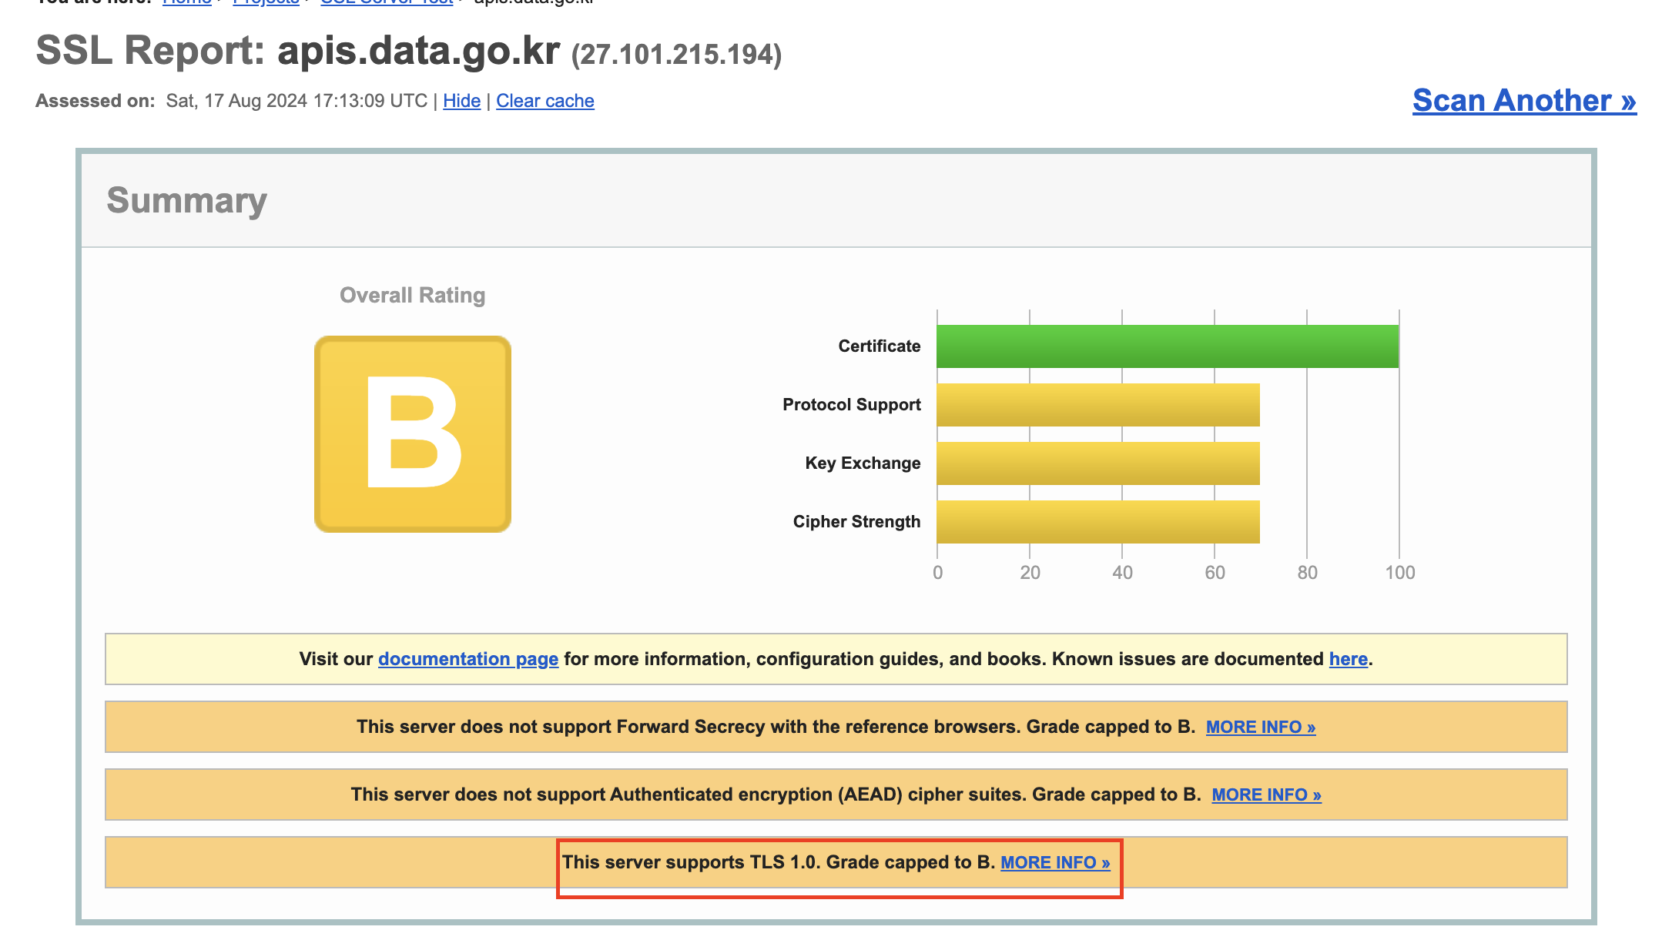Click the assessed date timestamp text
Screen dimensions: 1662x950
pos(297,101)
